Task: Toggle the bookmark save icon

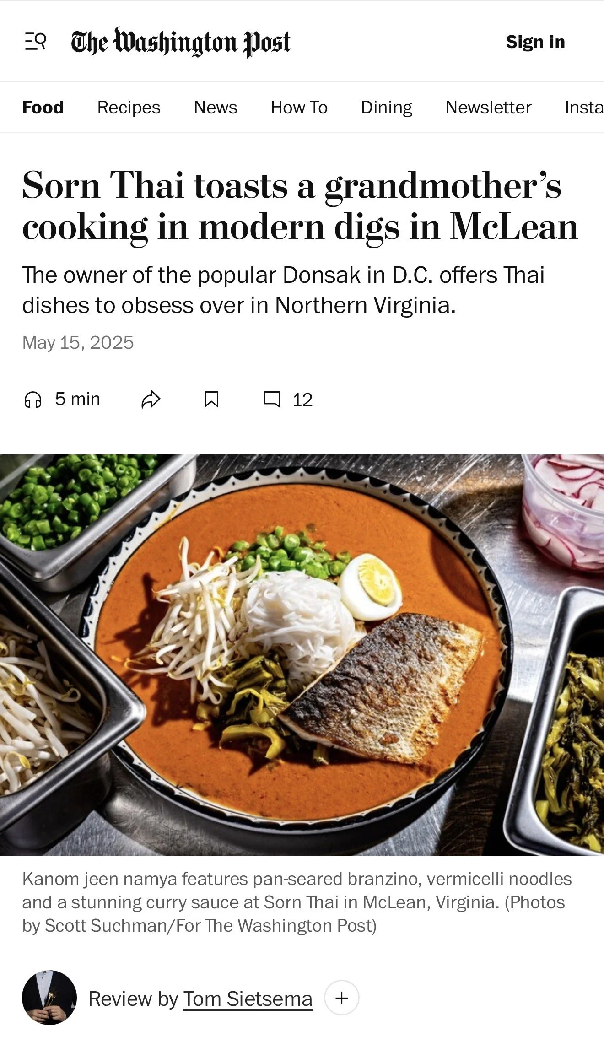Action: pyautogui.click(x=211, y=400)
